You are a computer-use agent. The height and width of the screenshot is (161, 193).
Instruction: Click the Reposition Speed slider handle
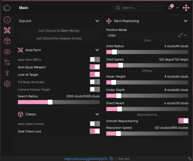(118, 134)
